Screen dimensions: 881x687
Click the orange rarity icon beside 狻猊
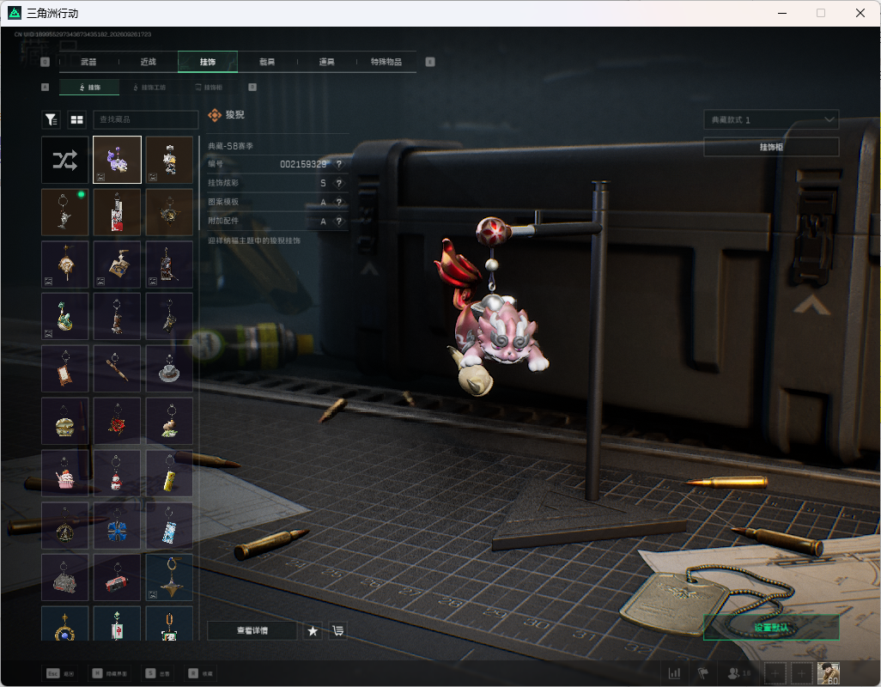214,115
